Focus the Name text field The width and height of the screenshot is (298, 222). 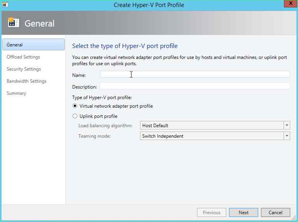coord(195,74)
